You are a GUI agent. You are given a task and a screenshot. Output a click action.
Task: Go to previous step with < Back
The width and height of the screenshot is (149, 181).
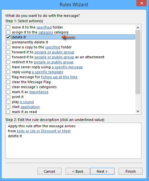(77, 171)
